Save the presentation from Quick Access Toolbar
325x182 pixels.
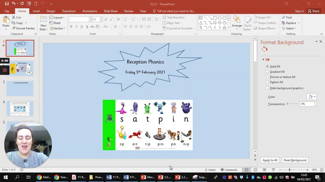click(x=7, y=4)
